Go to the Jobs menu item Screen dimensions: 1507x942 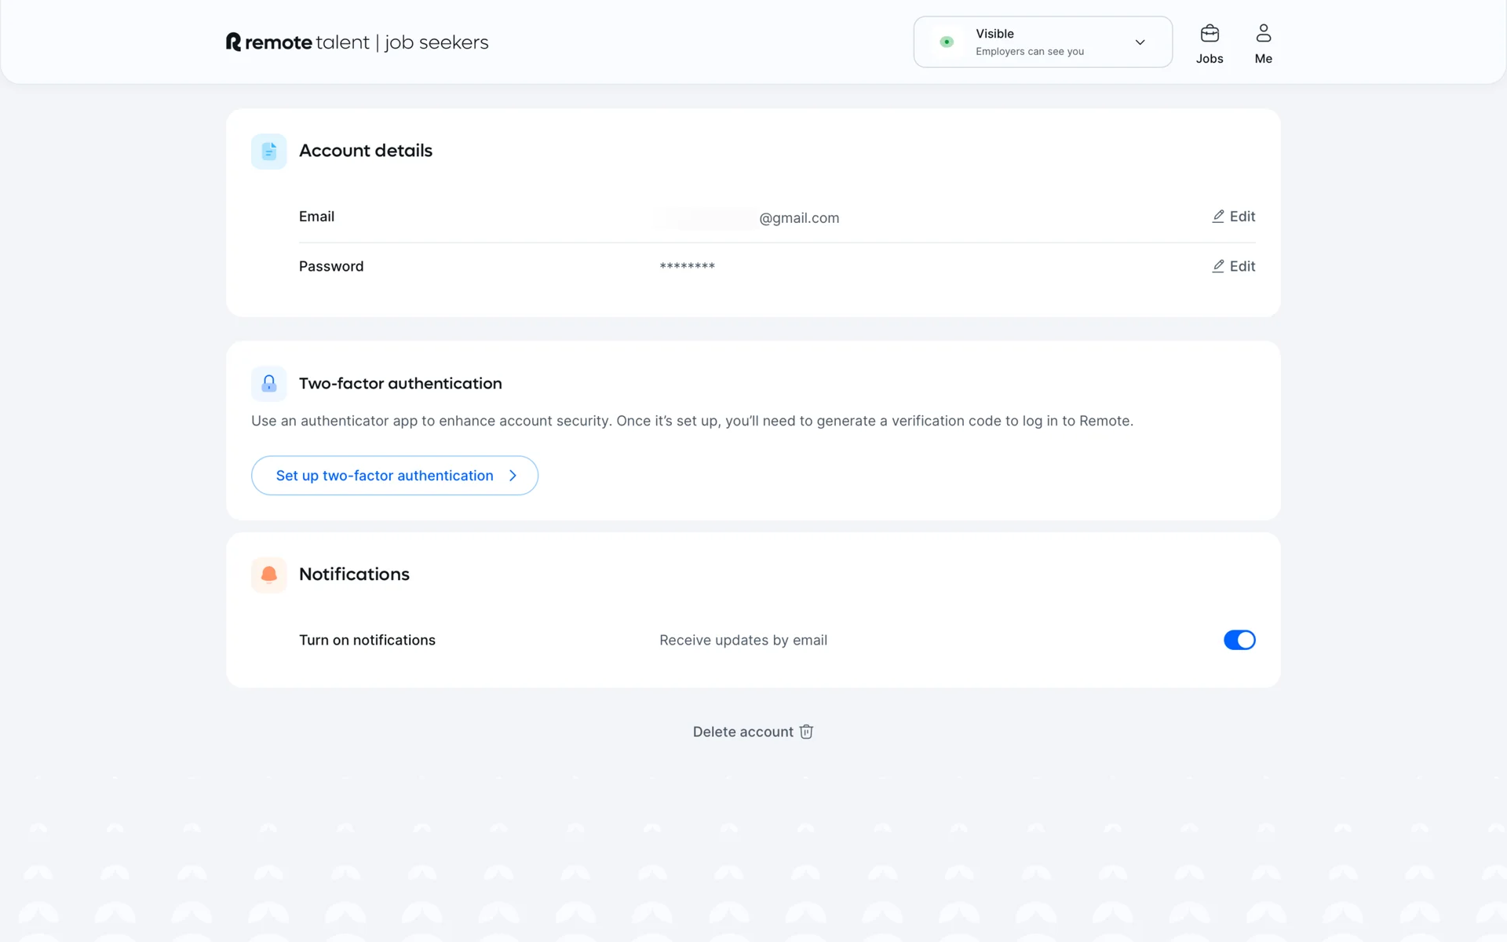pos(1210,59)
